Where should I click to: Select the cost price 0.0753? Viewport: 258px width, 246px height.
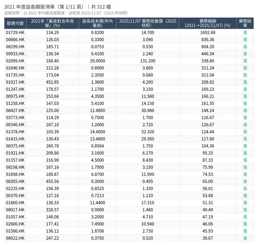coord(97,47)
